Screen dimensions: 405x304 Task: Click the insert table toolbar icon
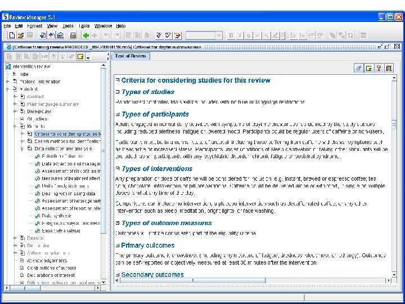click(363, 35)
